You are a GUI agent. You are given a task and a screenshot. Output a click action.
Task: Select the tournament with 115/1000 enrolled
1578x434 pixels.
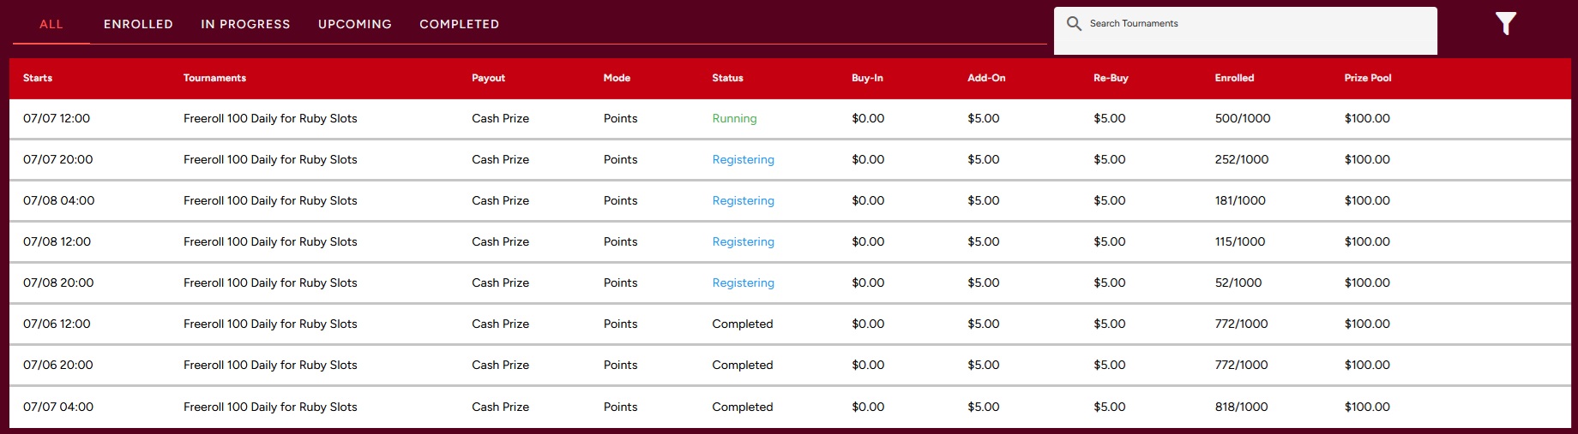(790, 241)
